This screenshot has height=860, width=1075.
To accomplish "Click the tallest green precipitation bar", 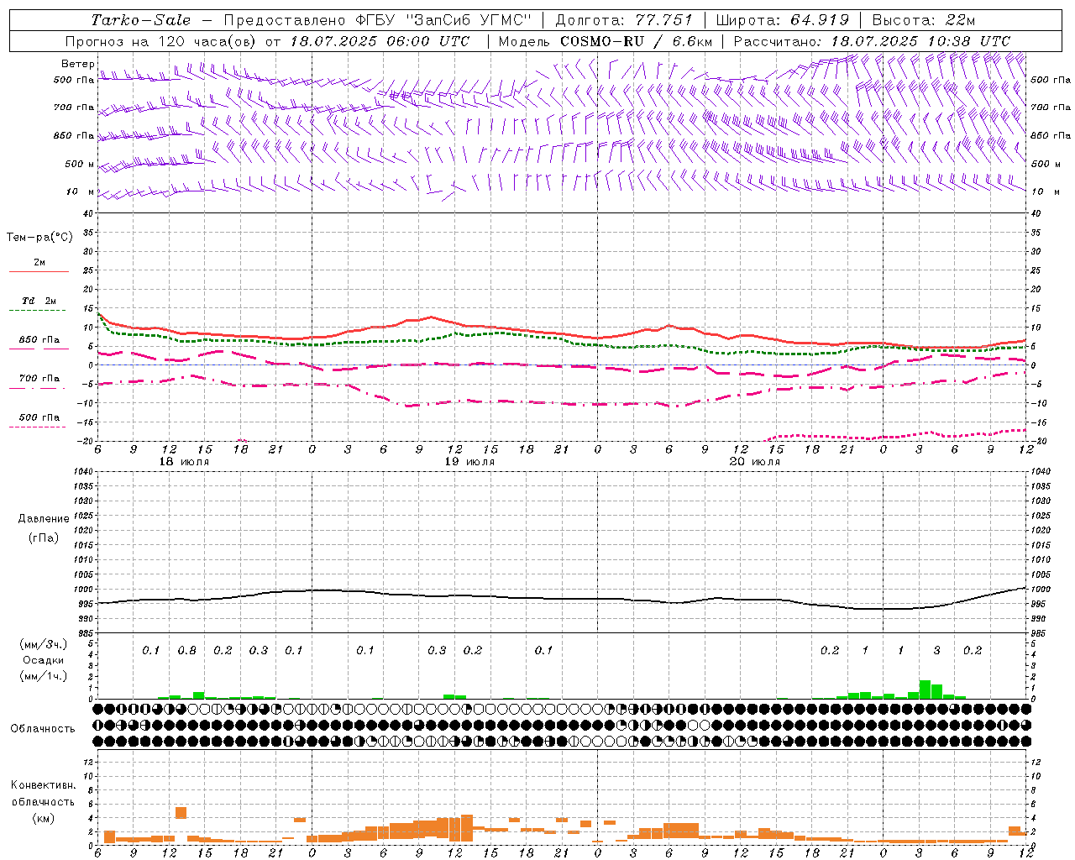I will pos(925,690).
